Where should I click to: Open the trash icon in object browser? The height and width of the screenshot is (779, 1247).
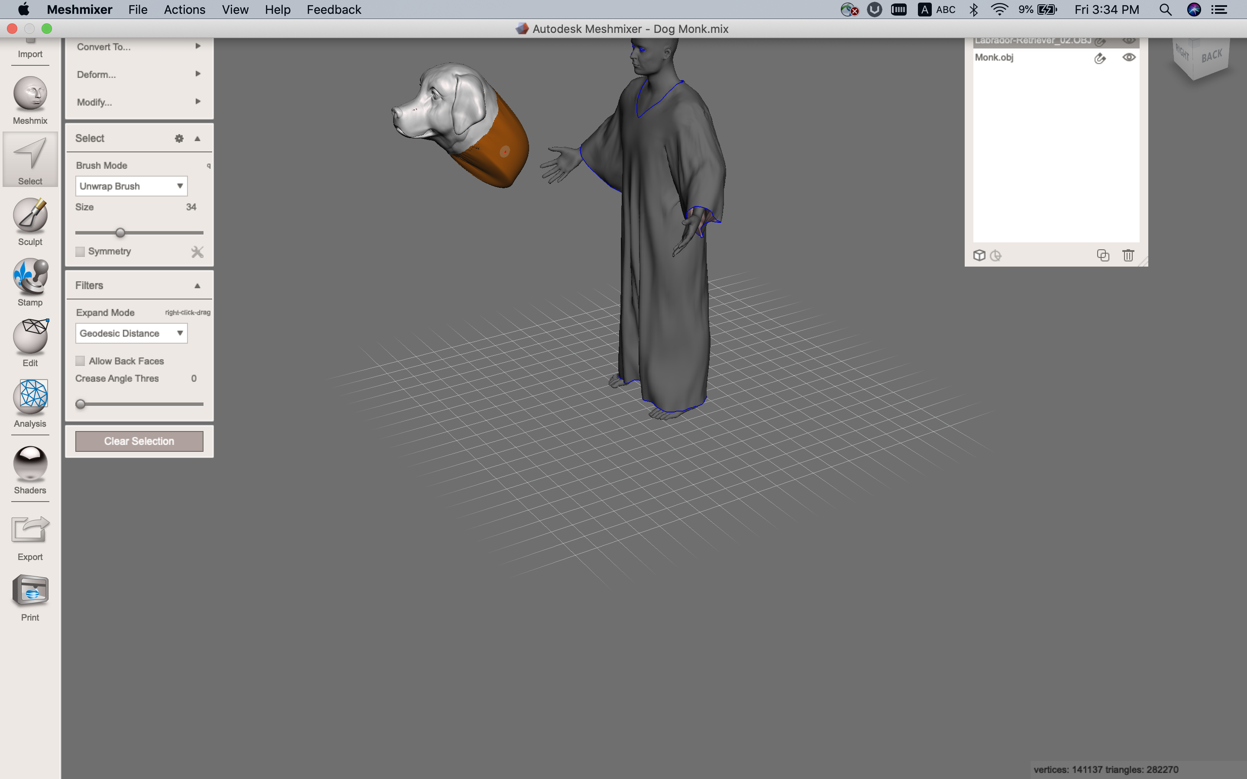click(x=1128, y=255)
